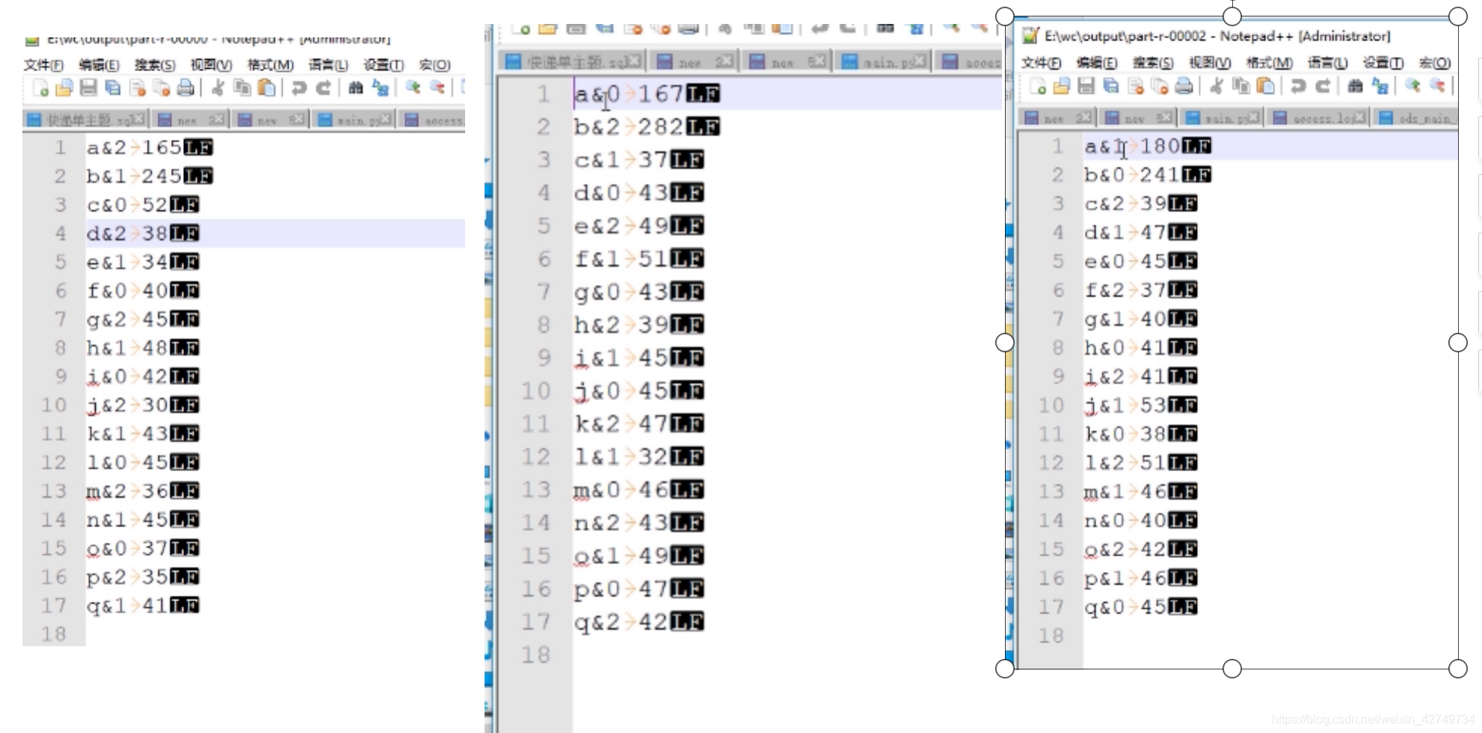Click Redo arrow in part-r-00000 window

[x=324, y=88]
